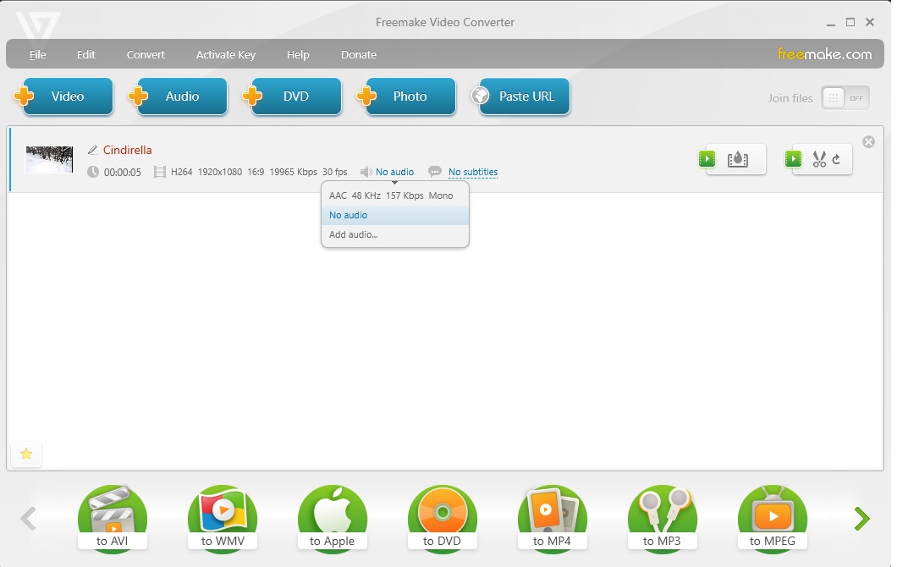
Task: Click the Cindirella file title
Action: [x=128, y=150]
